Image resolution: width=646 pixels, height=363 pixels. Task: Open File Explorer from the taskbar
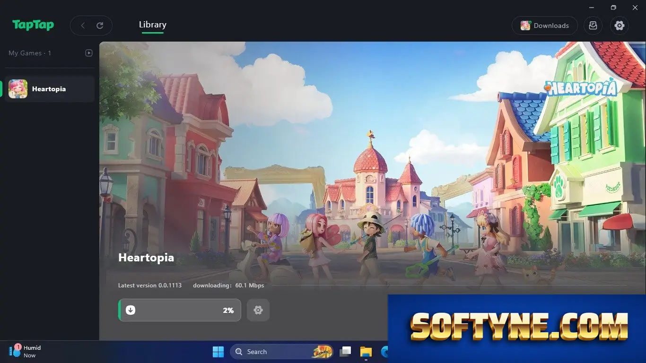coord(366,352)
